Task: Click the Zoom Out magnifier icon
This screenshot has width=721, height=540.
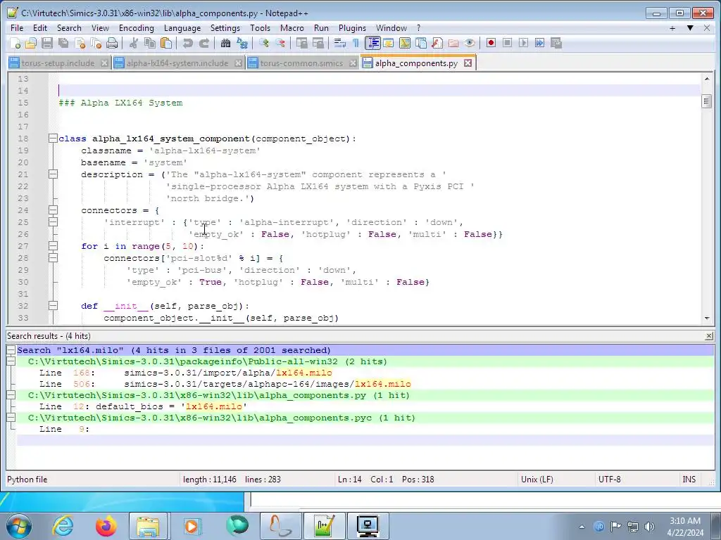Action: [x=280, y=43]
